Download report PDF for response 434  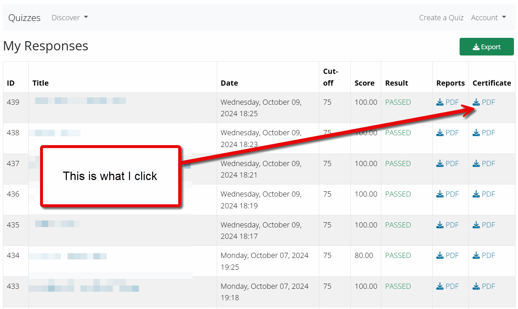pyautogui.click(x=447, y=255)
